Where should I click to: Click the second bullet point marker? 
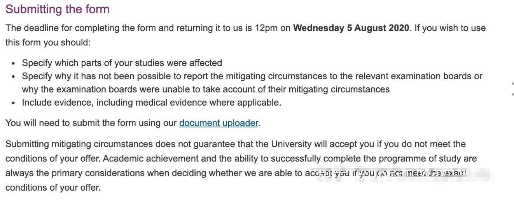[14, 77]
